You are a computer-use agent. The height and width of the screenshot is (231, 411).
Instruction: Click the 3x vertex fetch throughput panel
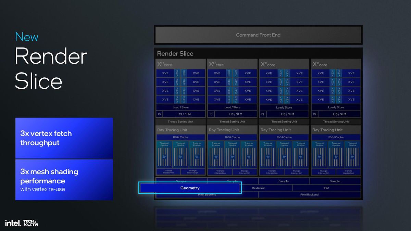[64, 138]
